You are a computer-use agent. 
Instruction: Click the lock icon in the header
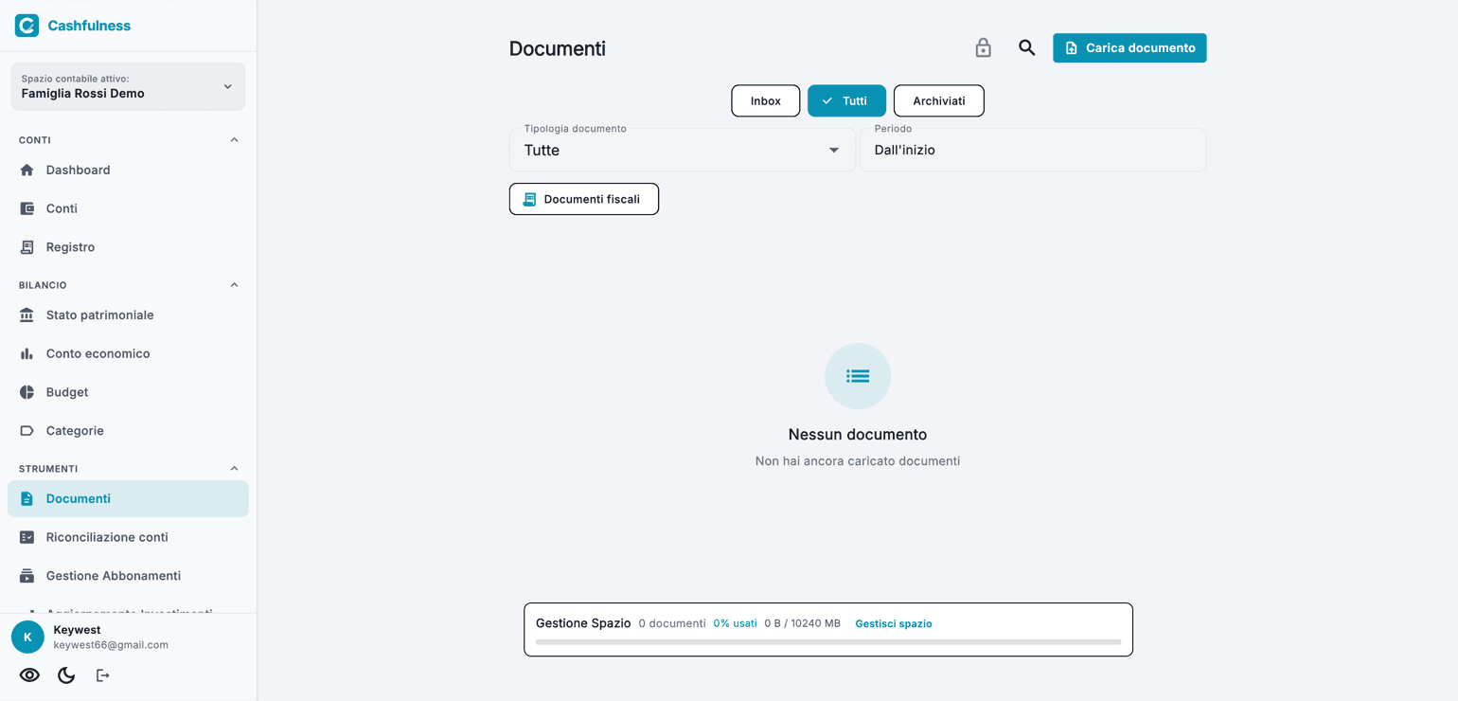point(983,47)
